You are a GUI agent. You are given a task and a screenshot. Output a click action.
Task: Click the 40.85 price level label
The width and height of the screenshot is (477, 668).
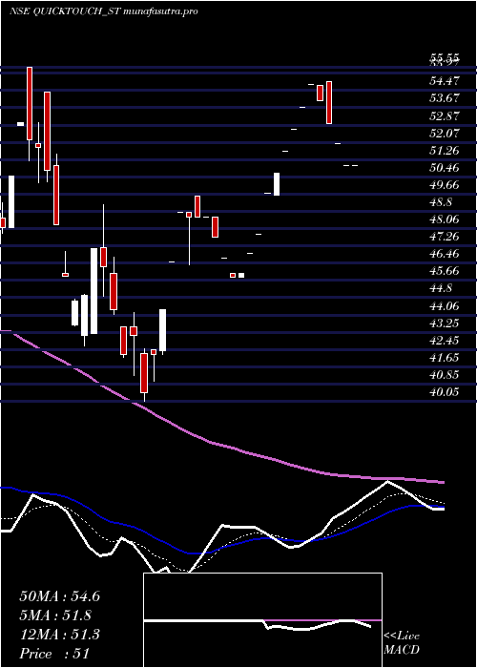tap(445, 375)
